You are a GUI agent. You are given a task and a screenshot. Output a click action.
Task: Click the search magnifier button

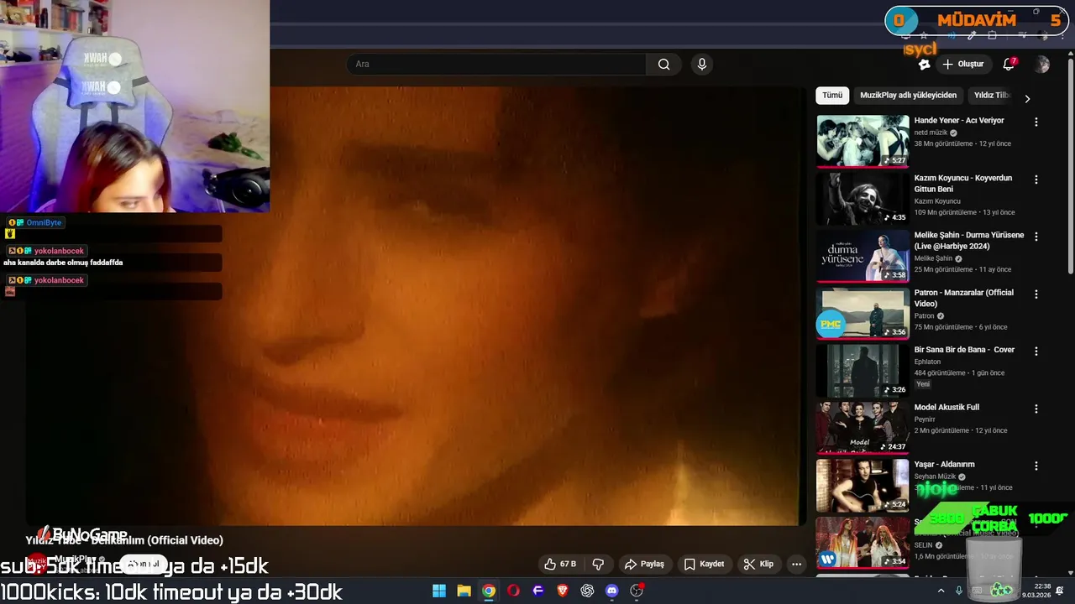(663, 64)
